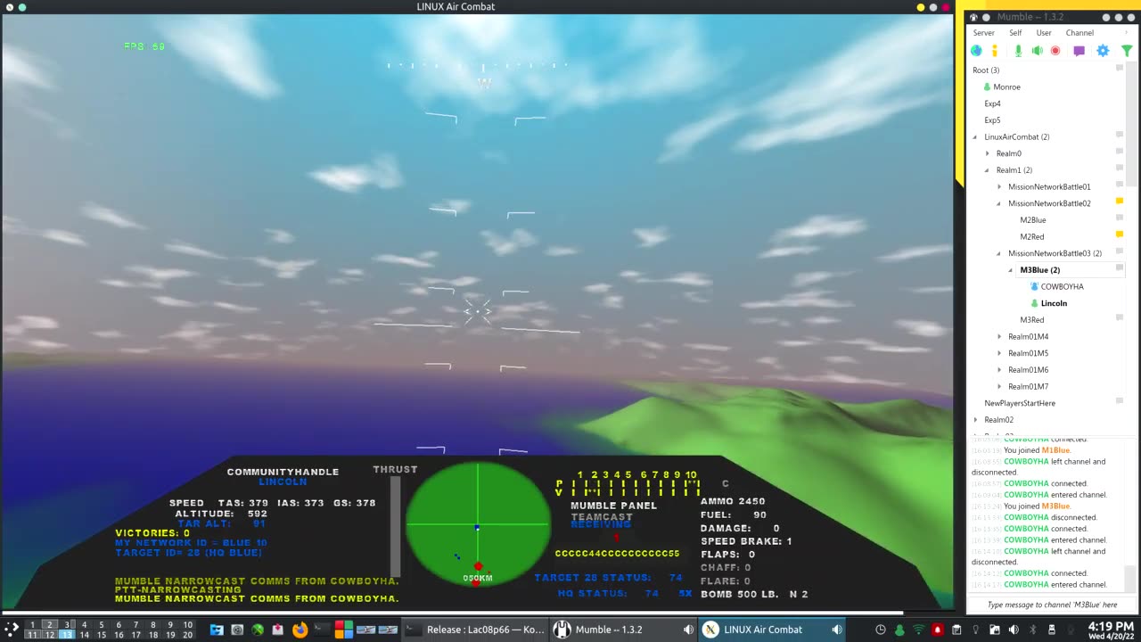Select the M2Blue channel
Viewport: 1141px width, 642px height.
(1033, 220)
